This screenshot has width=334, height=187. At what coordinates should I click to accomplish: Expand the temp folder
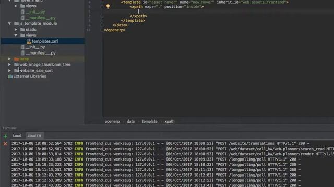pyautogui.click(x=9, y=59)
